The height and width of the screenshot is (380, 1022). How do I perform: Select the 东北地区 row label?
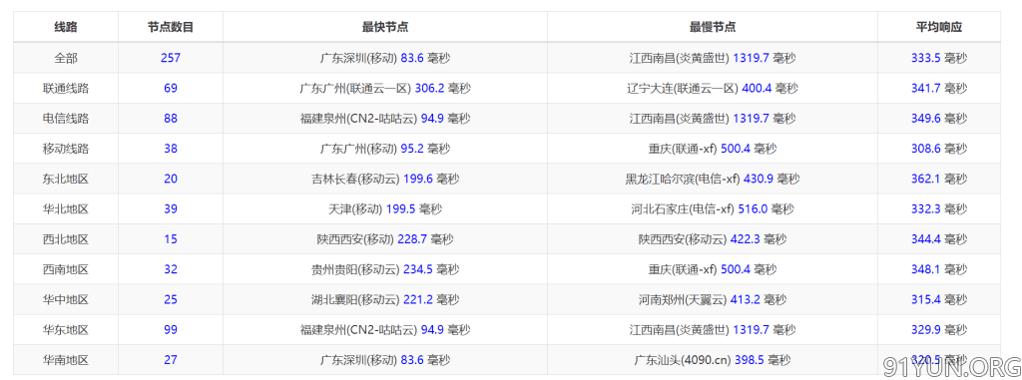pos(66,179)
